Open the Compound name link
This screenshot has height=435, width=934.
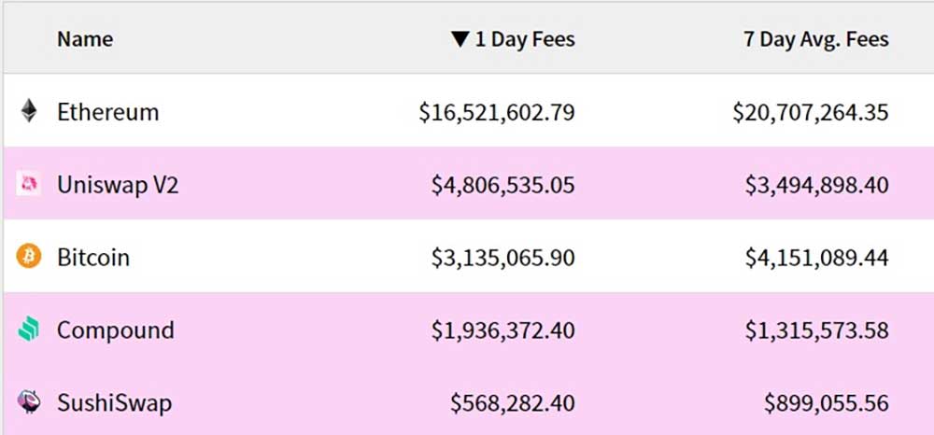(x=116, y=330)
